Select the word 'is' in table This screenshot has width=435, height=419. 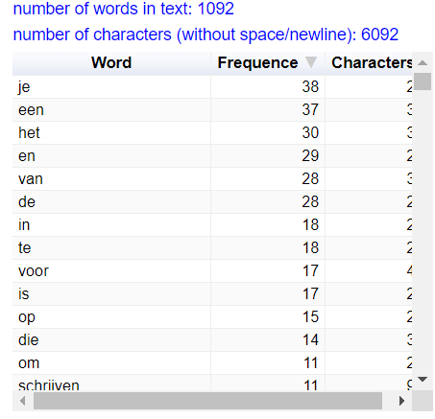point(24,294)
